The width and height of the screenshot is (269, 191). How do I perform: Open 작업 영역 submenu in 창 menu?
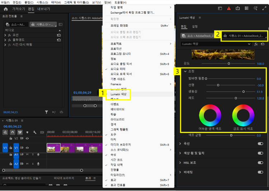138,7
